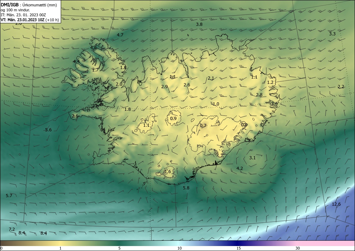Click the title text "DMI/IGB : Úrkomumætti (mm)"
The height and width of the screenshot is (251, 355).
29,5
